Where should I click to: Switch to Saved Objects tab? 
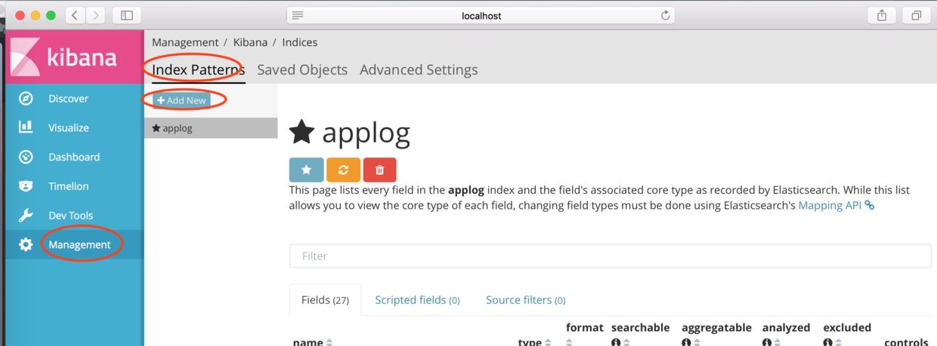(x=302, y=69)
